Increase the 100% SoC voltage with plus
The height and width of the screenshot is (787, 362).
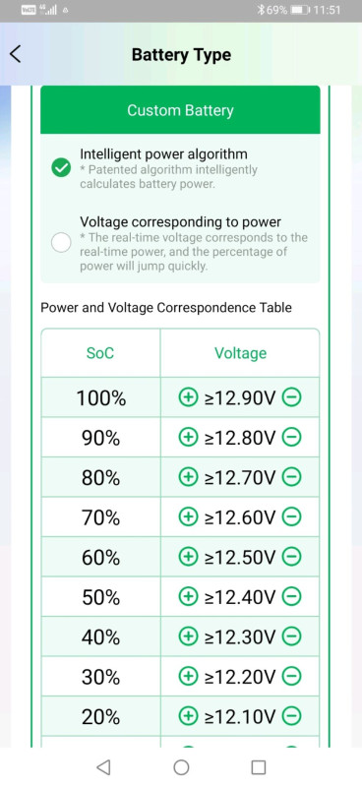point(188,398)
